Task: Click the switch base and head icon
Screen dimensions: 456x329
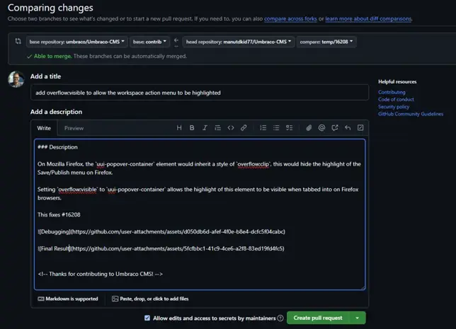Action: click(x=18, y=41)
